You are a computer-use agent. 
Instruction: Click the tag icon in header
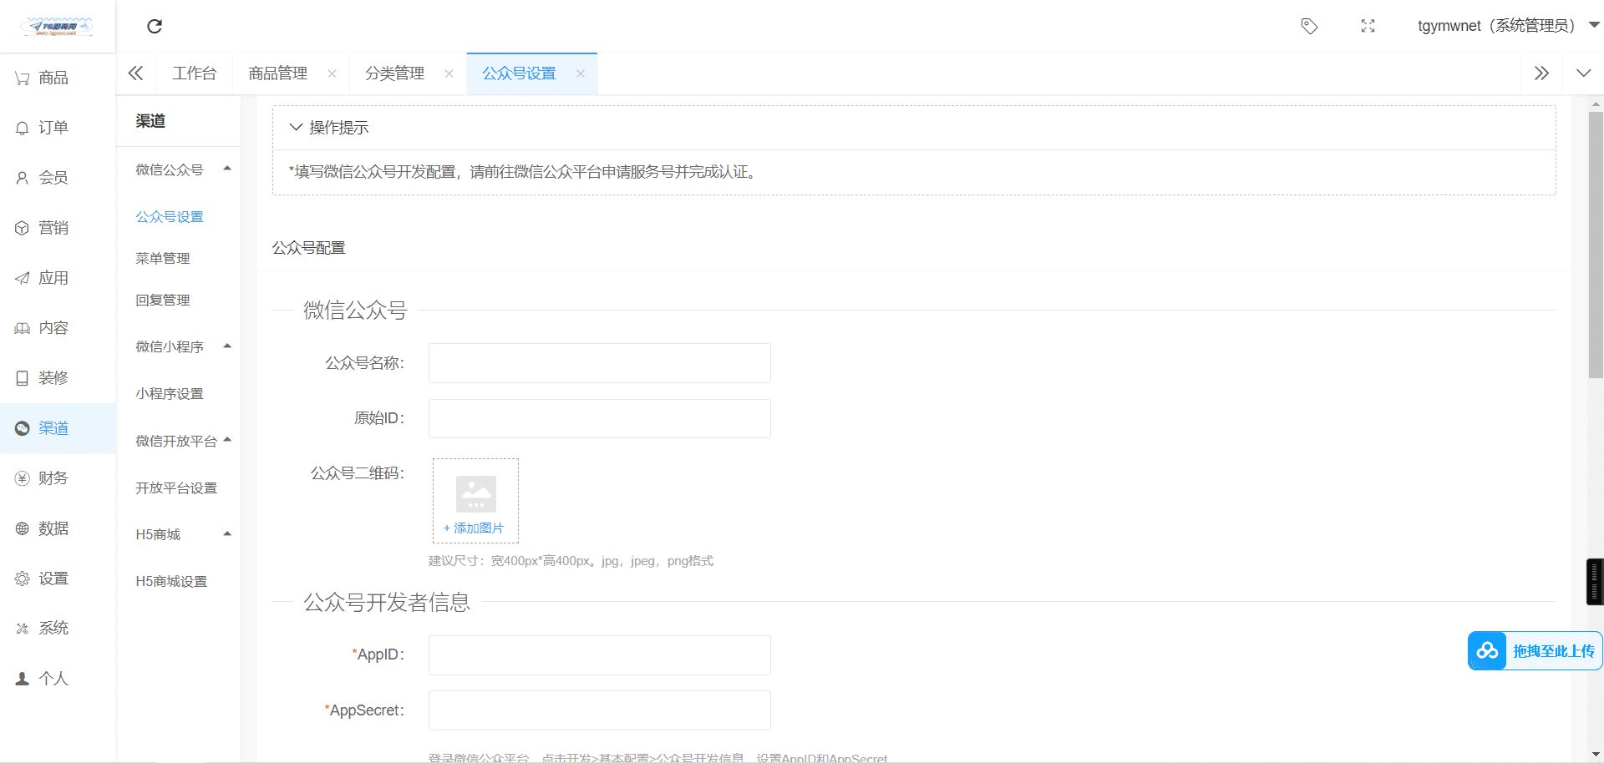(1309, 26)
